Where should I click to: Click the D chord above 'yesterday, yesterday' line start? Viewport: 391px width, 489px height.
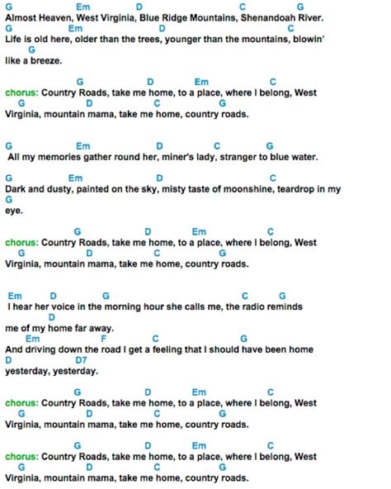coord(9,360)
